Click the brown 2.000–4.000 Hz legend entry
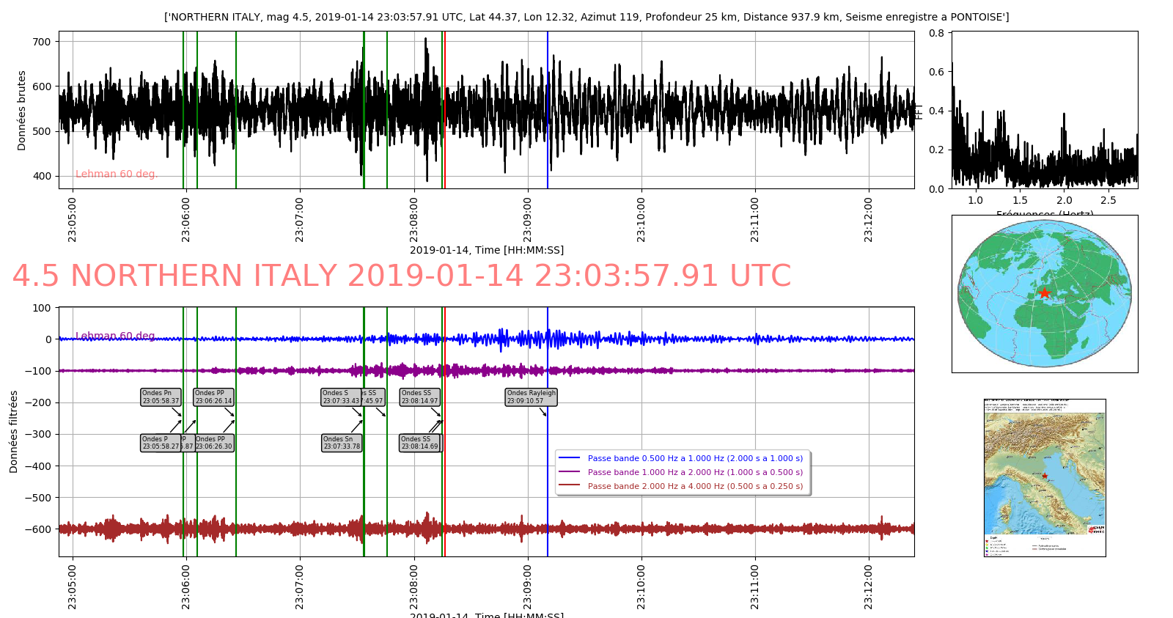The height and width of the screenshot is (618, 1173). (x=694, y=486)
